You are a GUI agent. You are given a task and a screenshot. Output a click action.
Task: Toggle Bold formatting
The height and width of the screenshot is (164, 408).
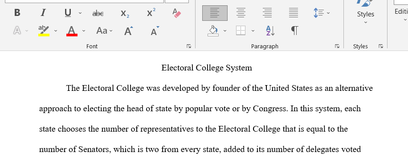(x=17, y=13)
